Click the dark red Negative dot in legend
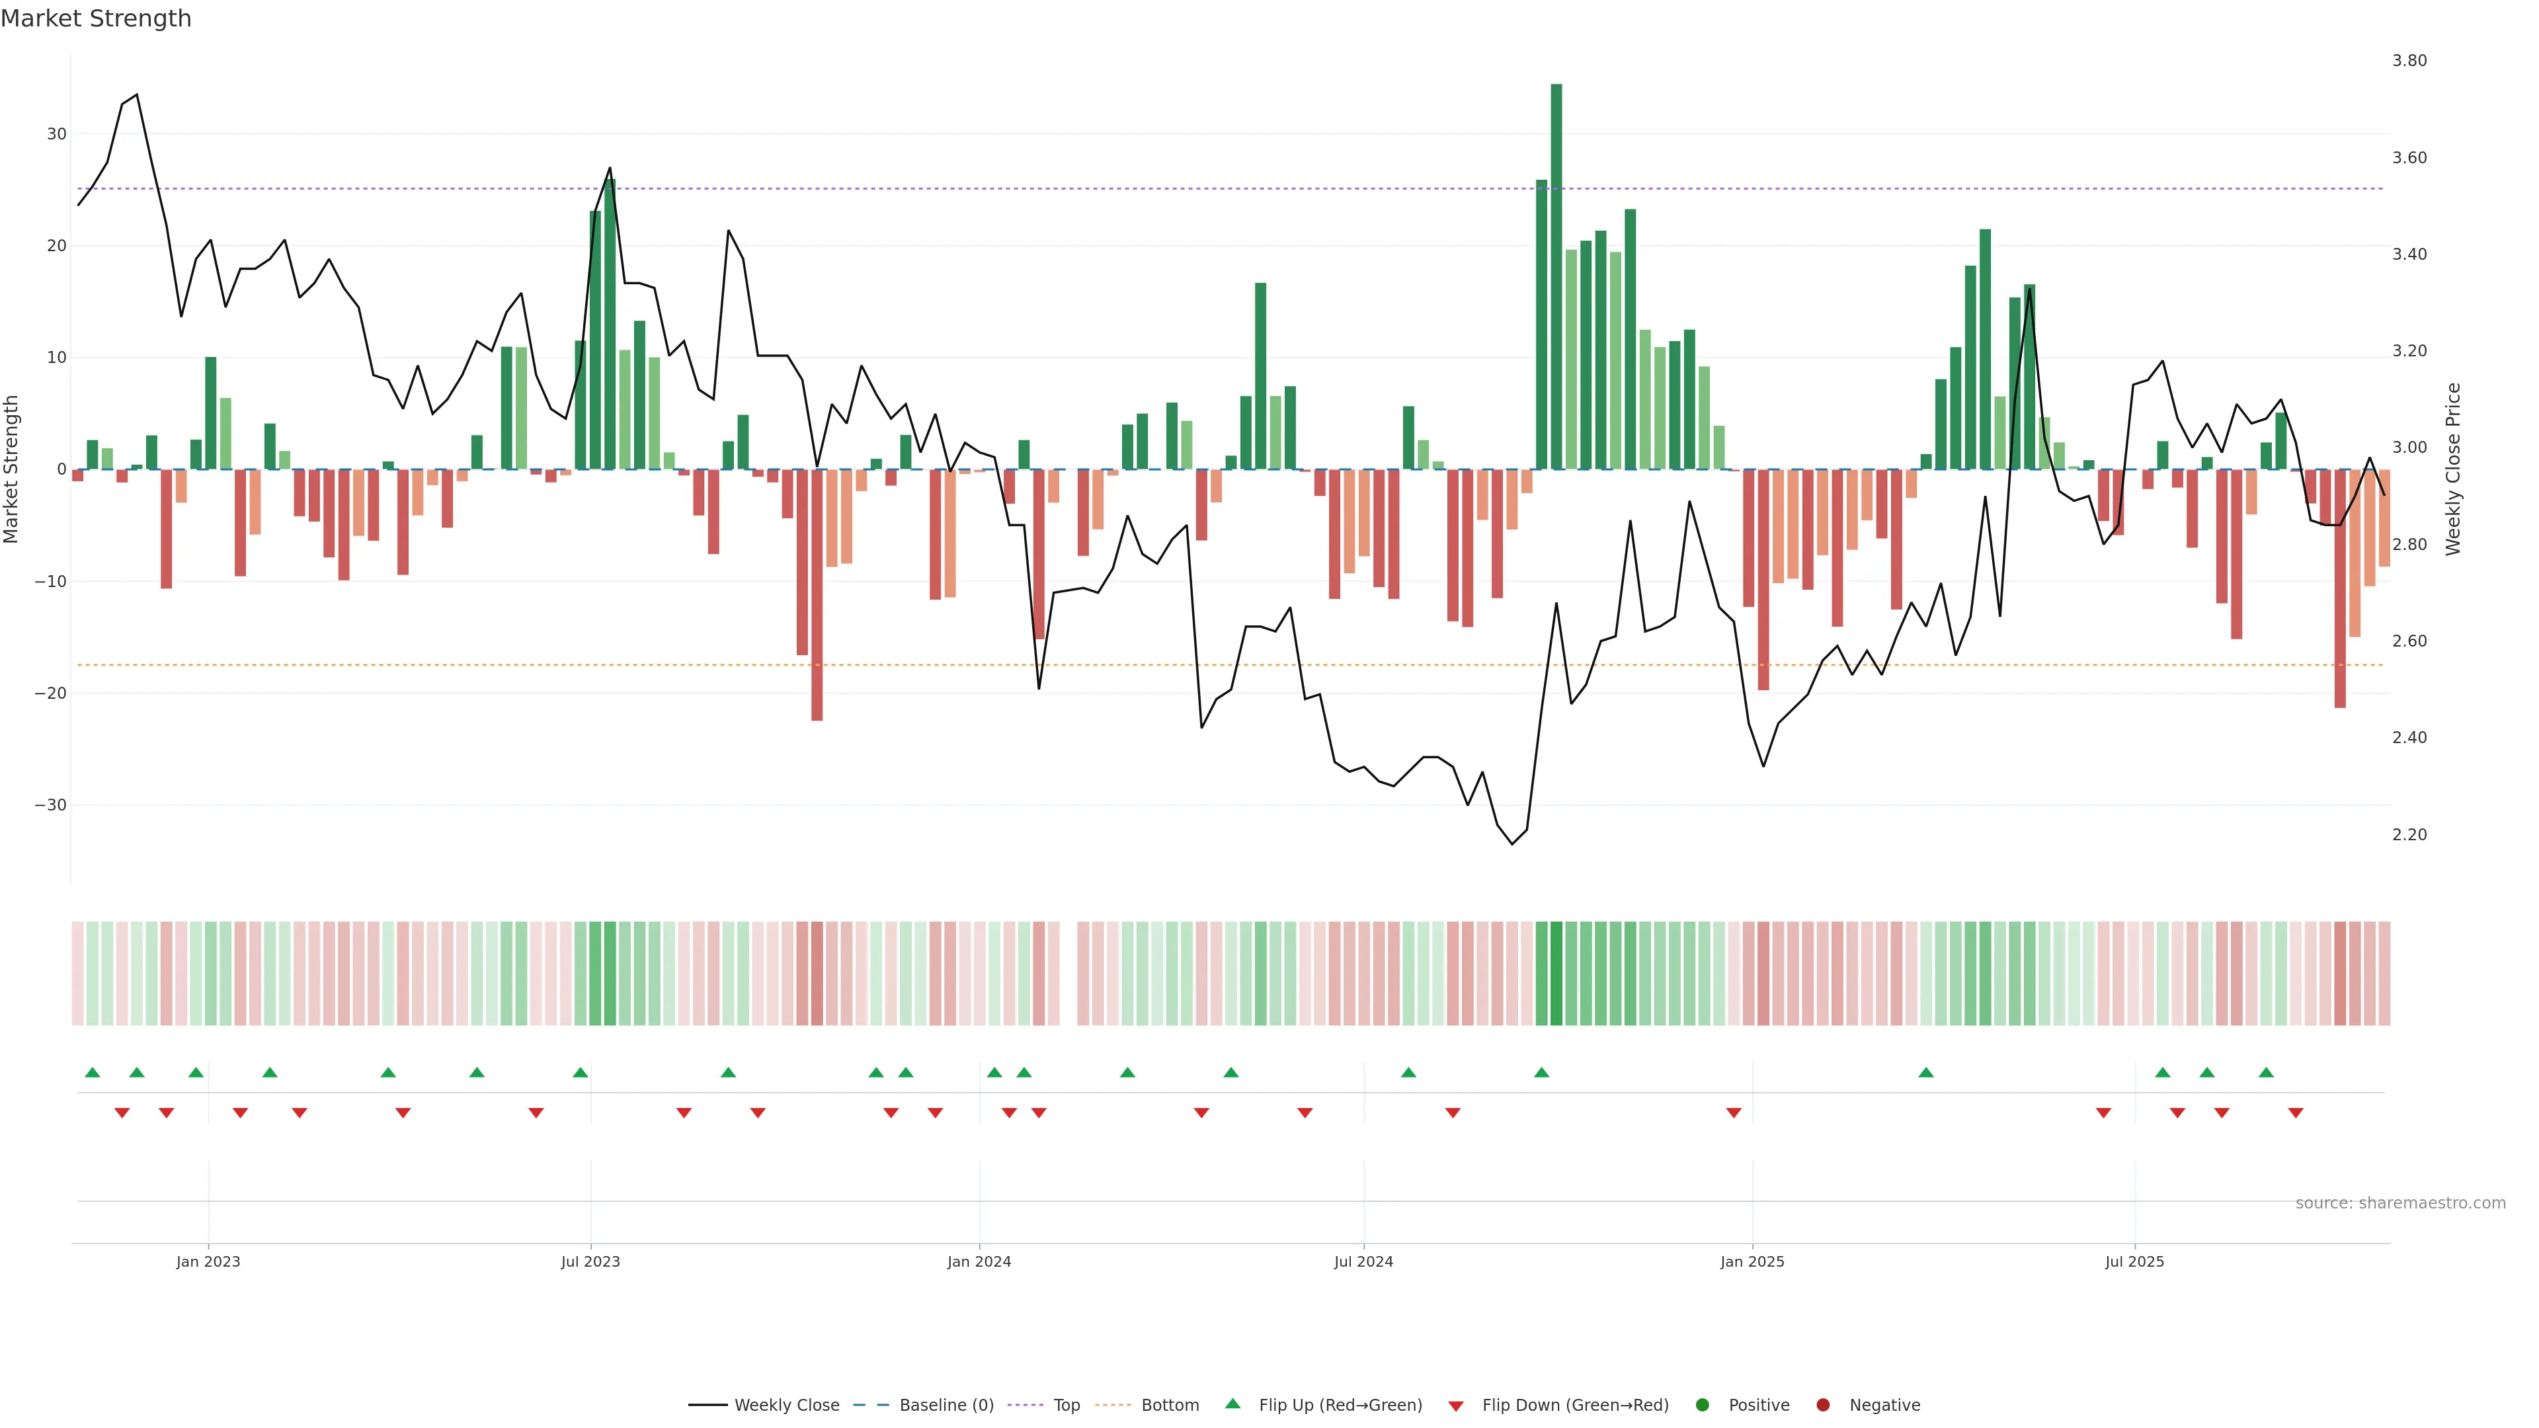This screenshot has width=2539, height=1428. pyautogui.click(x=1822, y=1404)
